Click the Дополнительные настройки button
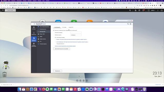This screenshot has height=92, width=164. pos(61,49)
